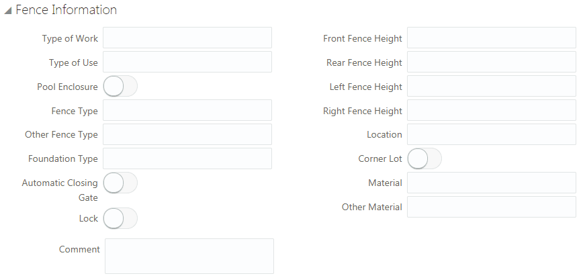Click the Fence Information heading text

pyautogui.click(x=66, y=9)
